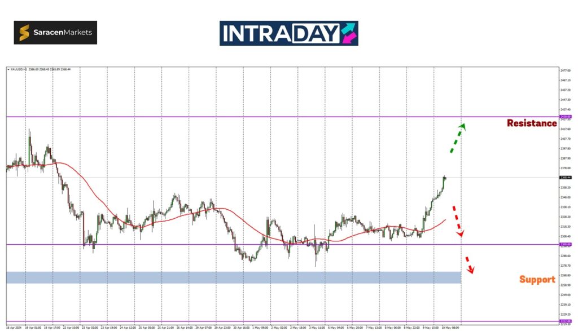This screenshot has width=578, height=331.
Task: Click the upper red dashed downward arrow
Action: coord(458,221)
